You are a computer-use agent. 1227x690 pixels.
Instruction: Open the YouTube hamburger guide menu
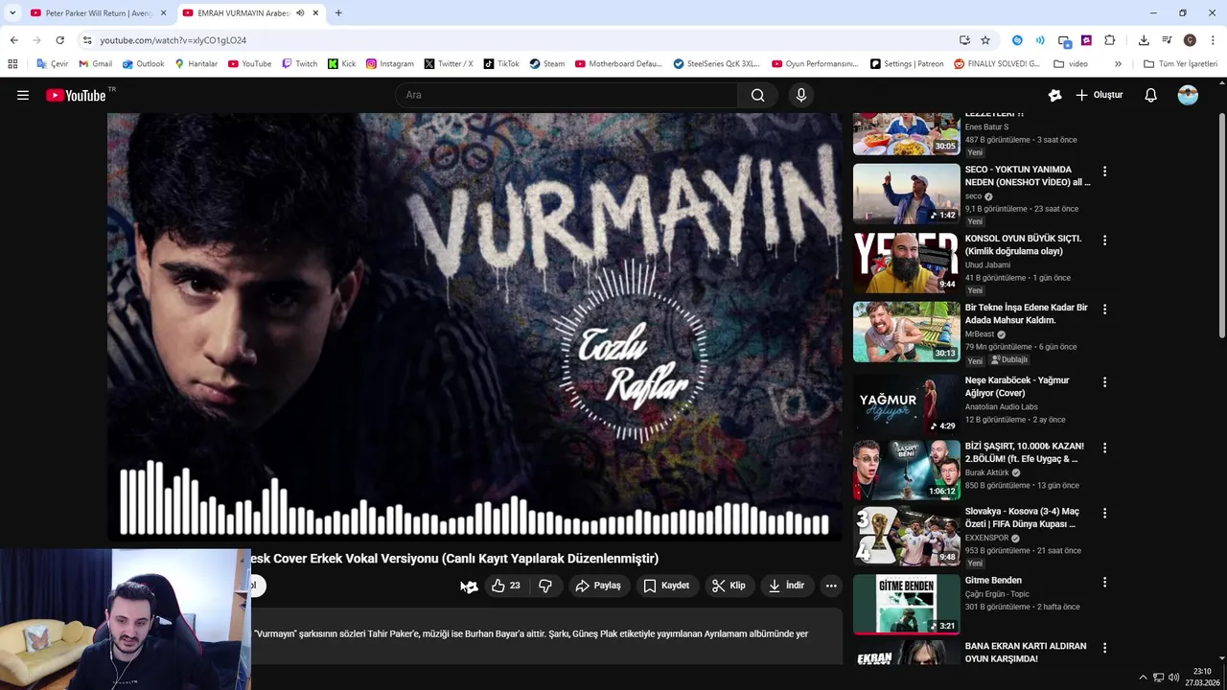point(23,95)
